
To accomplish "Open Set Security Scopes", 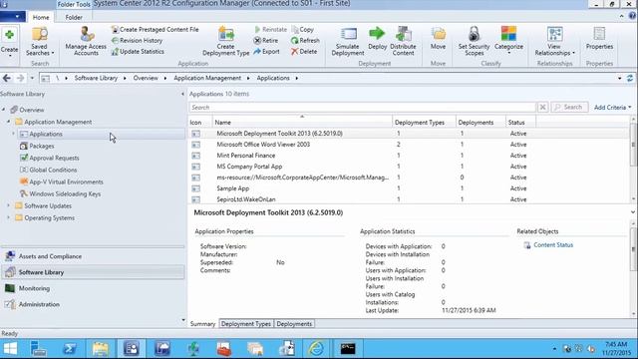I will 475,41.
